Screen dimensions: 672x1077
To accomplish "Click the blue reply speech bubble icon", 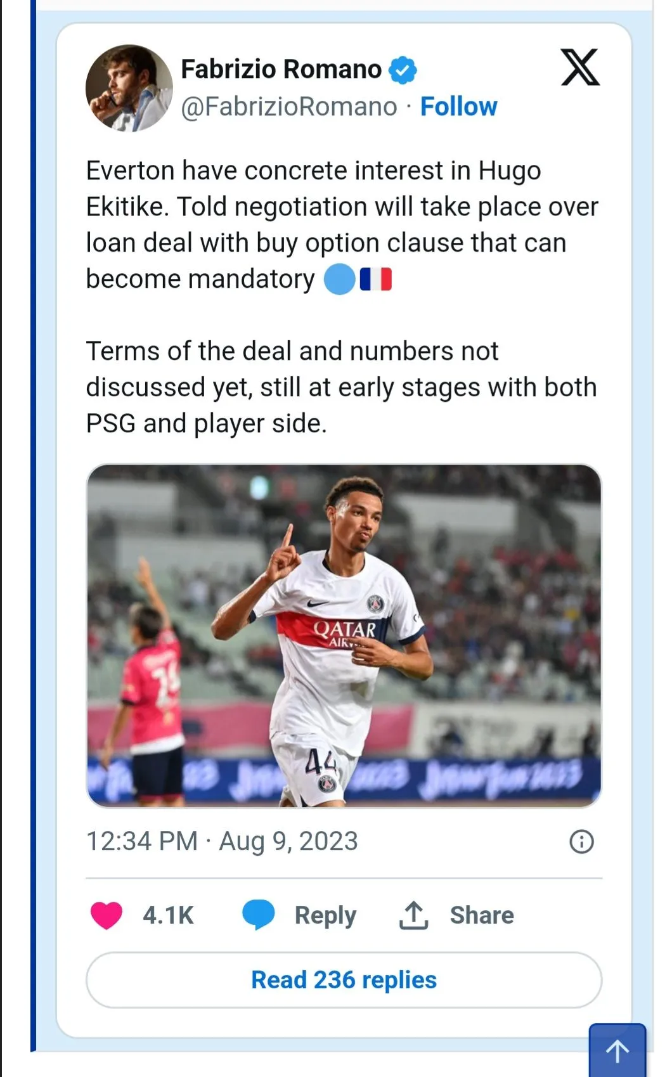I will [x=259, y=915].
